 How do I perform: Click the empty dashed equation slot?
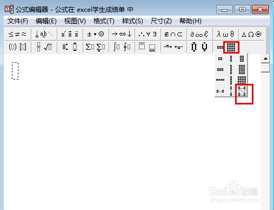pos(15,71)
